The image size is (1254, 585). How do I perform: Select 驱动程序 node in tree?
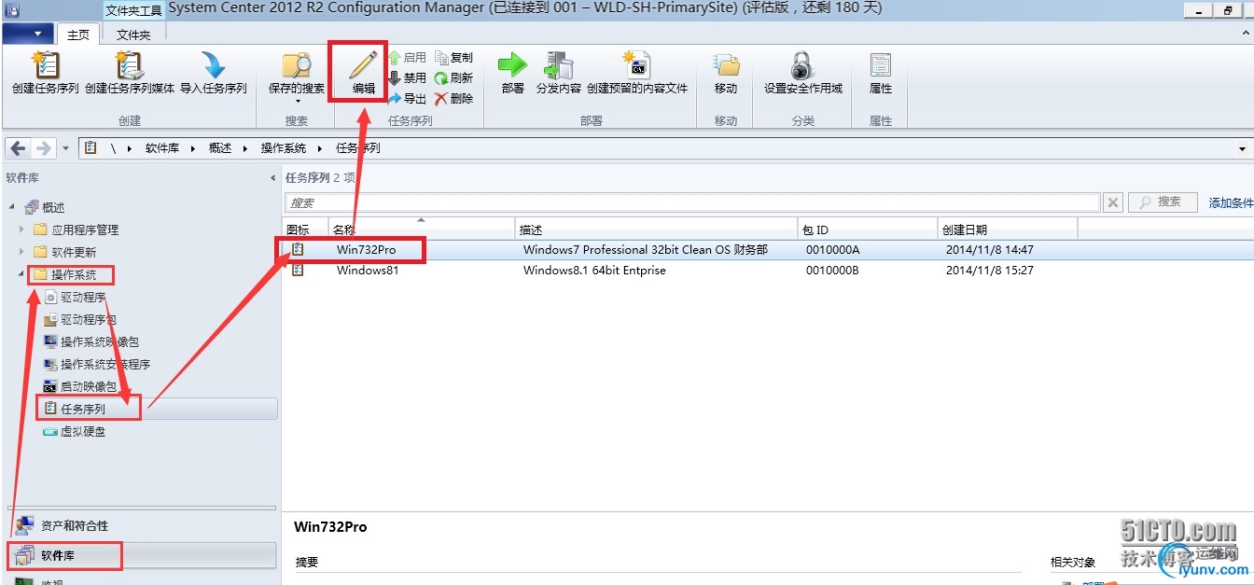click(x=76, y=297)
